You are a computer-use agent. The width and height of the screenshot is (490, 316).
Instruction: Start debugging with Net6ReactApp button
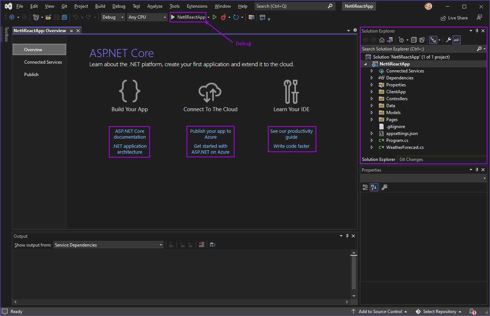click(188, 17)
